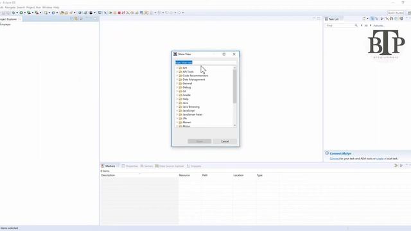The image size is (411, 231).
Task: Select the JPA folder
Action: (x=182, y=119)
